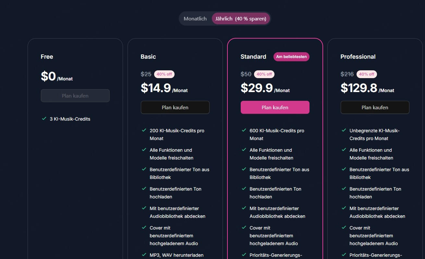Click Plan kaufen on the Basic plan
Image resolution: width=425 pixels, height=259 pixels.
[175, 107]
